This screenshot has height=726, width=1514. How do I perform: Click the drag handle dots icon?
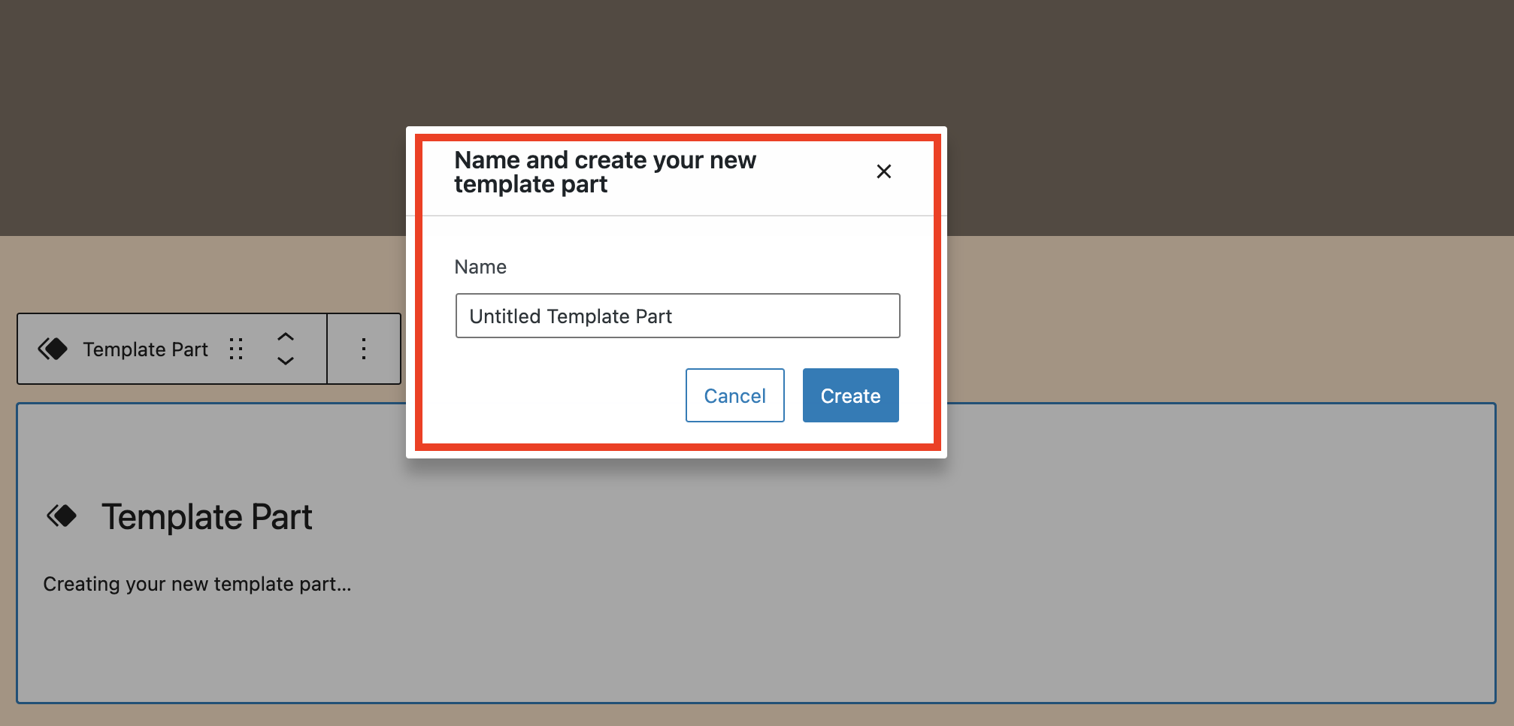click(x=236, y=349)
